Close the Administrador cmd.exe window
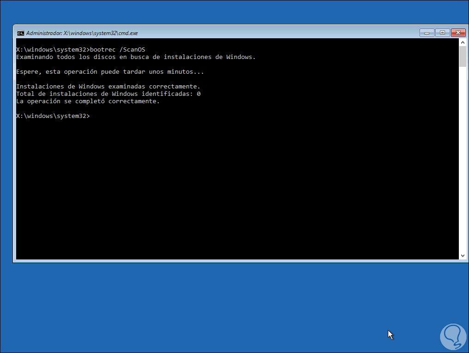 [458, 33]
